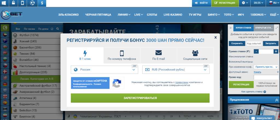
Task: Open the Узнать advance link
Action: coord(257,72)
